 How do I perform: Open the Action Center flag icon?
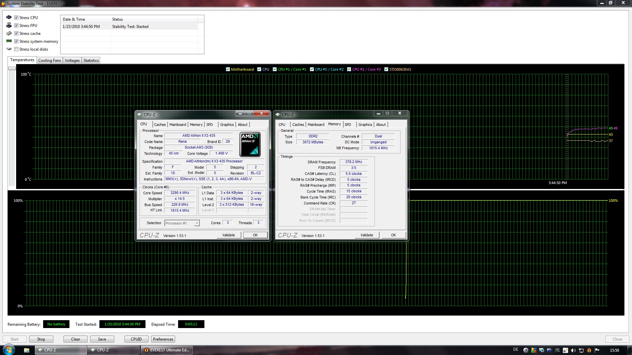597,350
